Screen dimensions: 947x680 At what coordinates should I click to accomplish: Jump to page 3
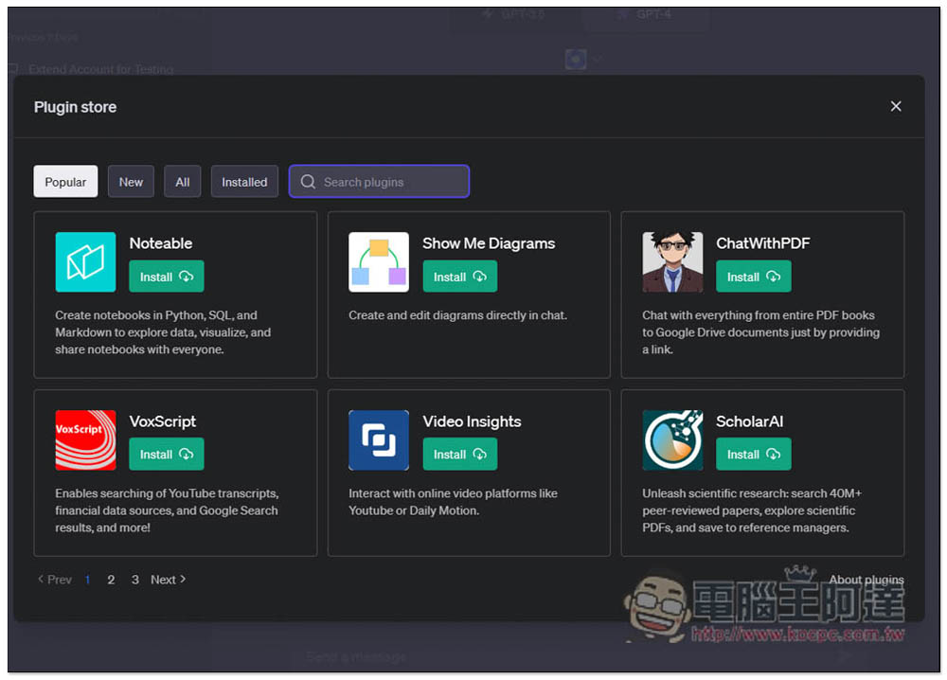135,580
